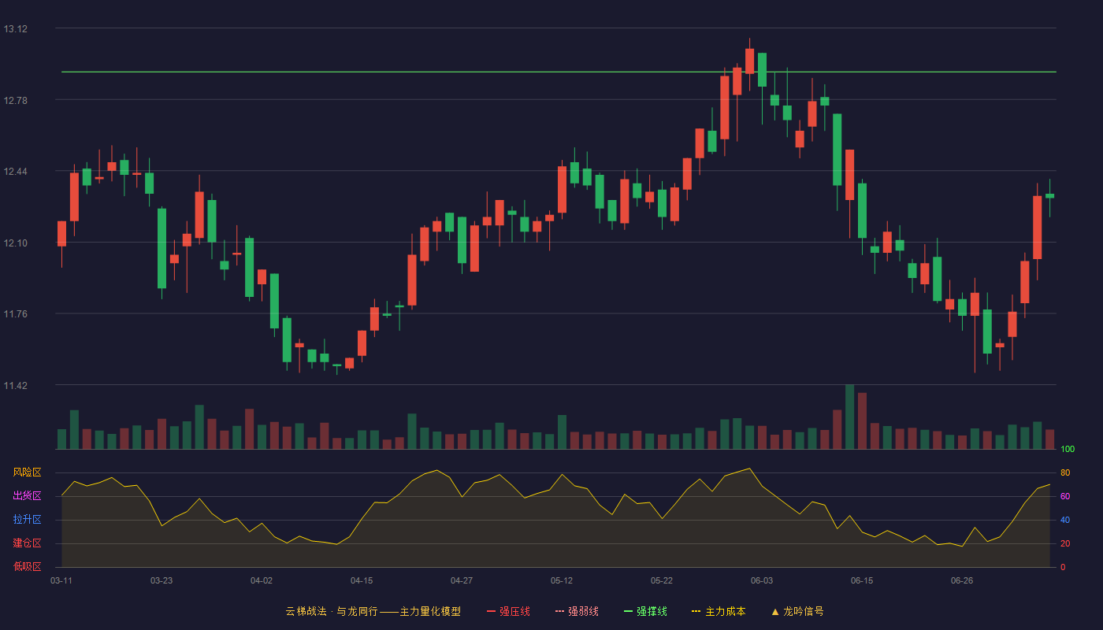The height and width of the screenshot is (630, 1103).
Task: Click the 04-27 date label
Action: pos(462,580)
